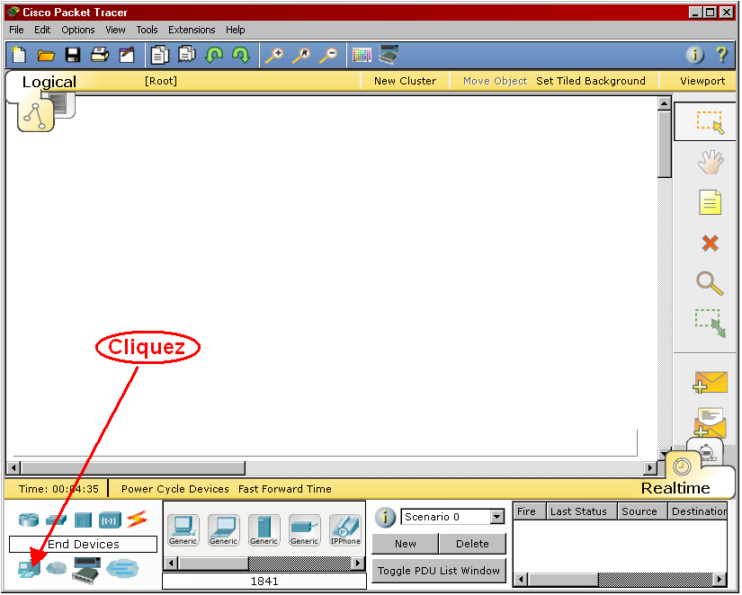Pick the Generic server device

point(264,530)
